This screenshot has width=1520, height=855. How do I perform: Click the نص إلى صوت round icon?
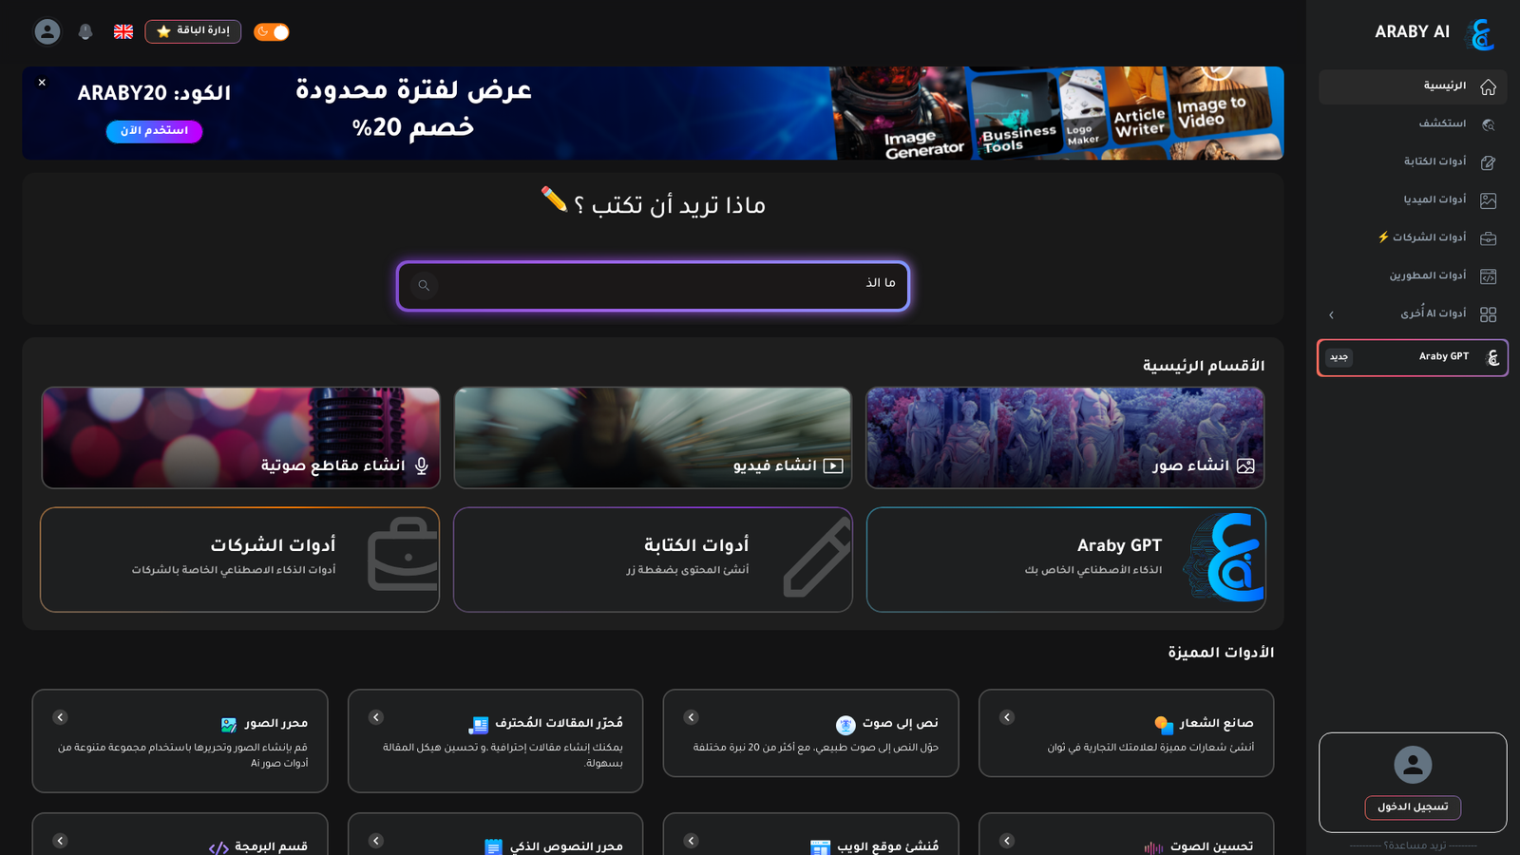coord(845,725)
